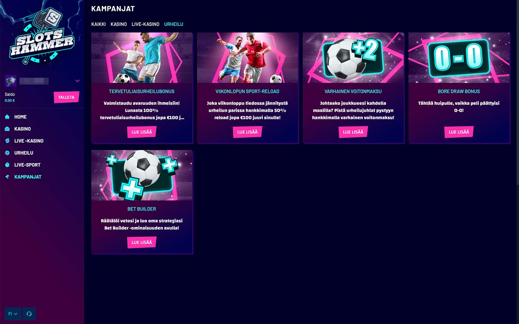Open support via the headset icon
The height and width of the screenshot is (324, 519).
(x=29, y=314)
